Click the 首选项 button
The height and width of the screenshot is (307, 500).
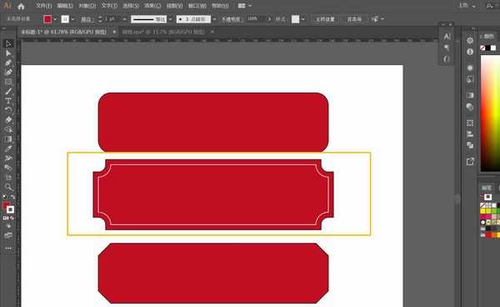(x=354, y=19)
